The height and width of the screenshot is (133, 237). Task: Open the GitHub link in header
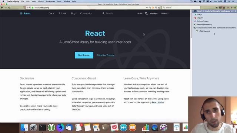(x=165, y=13)
